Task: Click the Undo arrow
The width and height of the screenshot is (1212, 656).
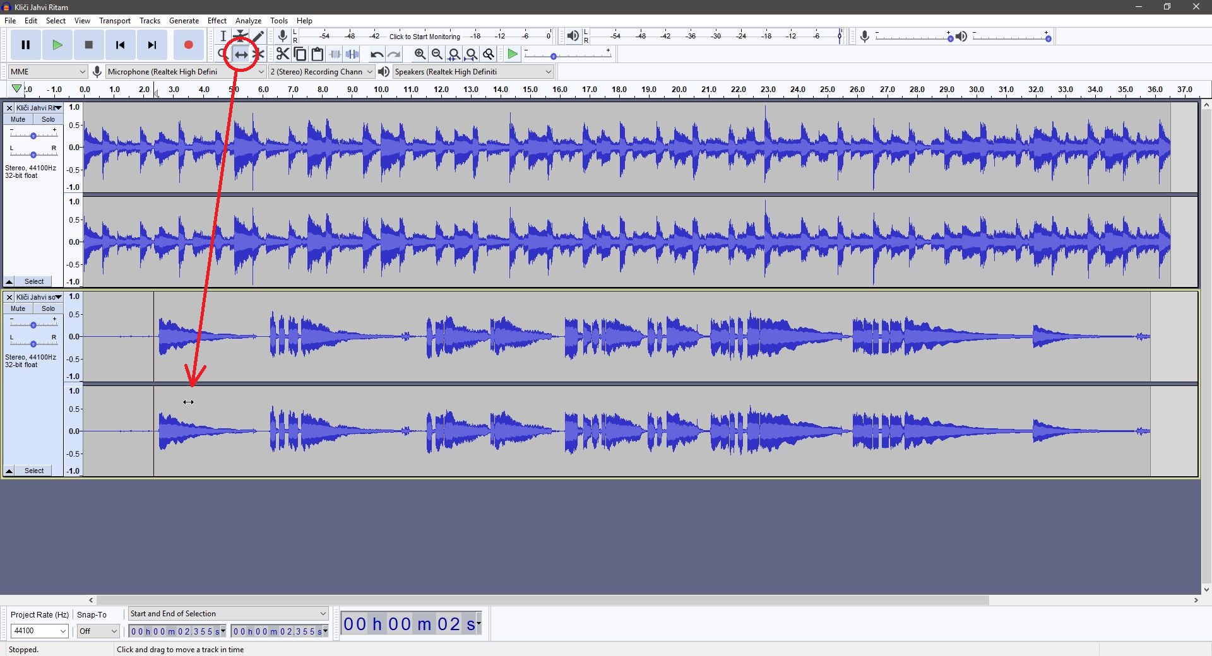Action: pos(377,54)
